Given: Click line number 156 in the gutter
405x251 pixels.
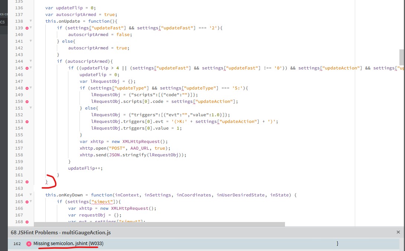Looking at the screenshot, I should coord(19,141).
